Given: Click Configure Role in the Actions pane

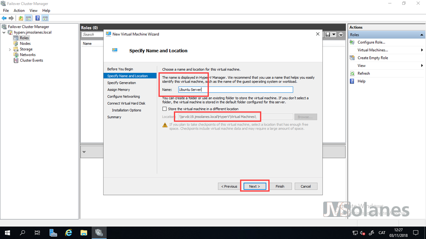Looking at the screenshot, I should (371, 42).
